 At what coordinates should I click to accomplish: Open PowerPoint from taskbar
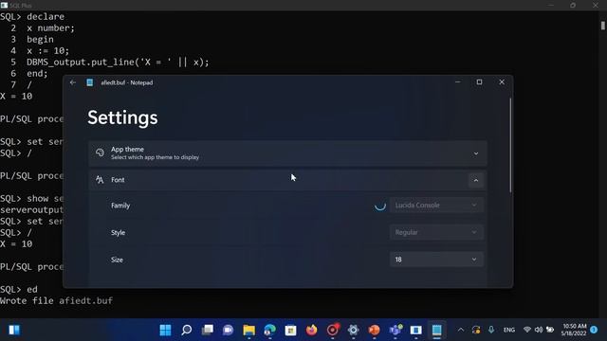(374, 330)
